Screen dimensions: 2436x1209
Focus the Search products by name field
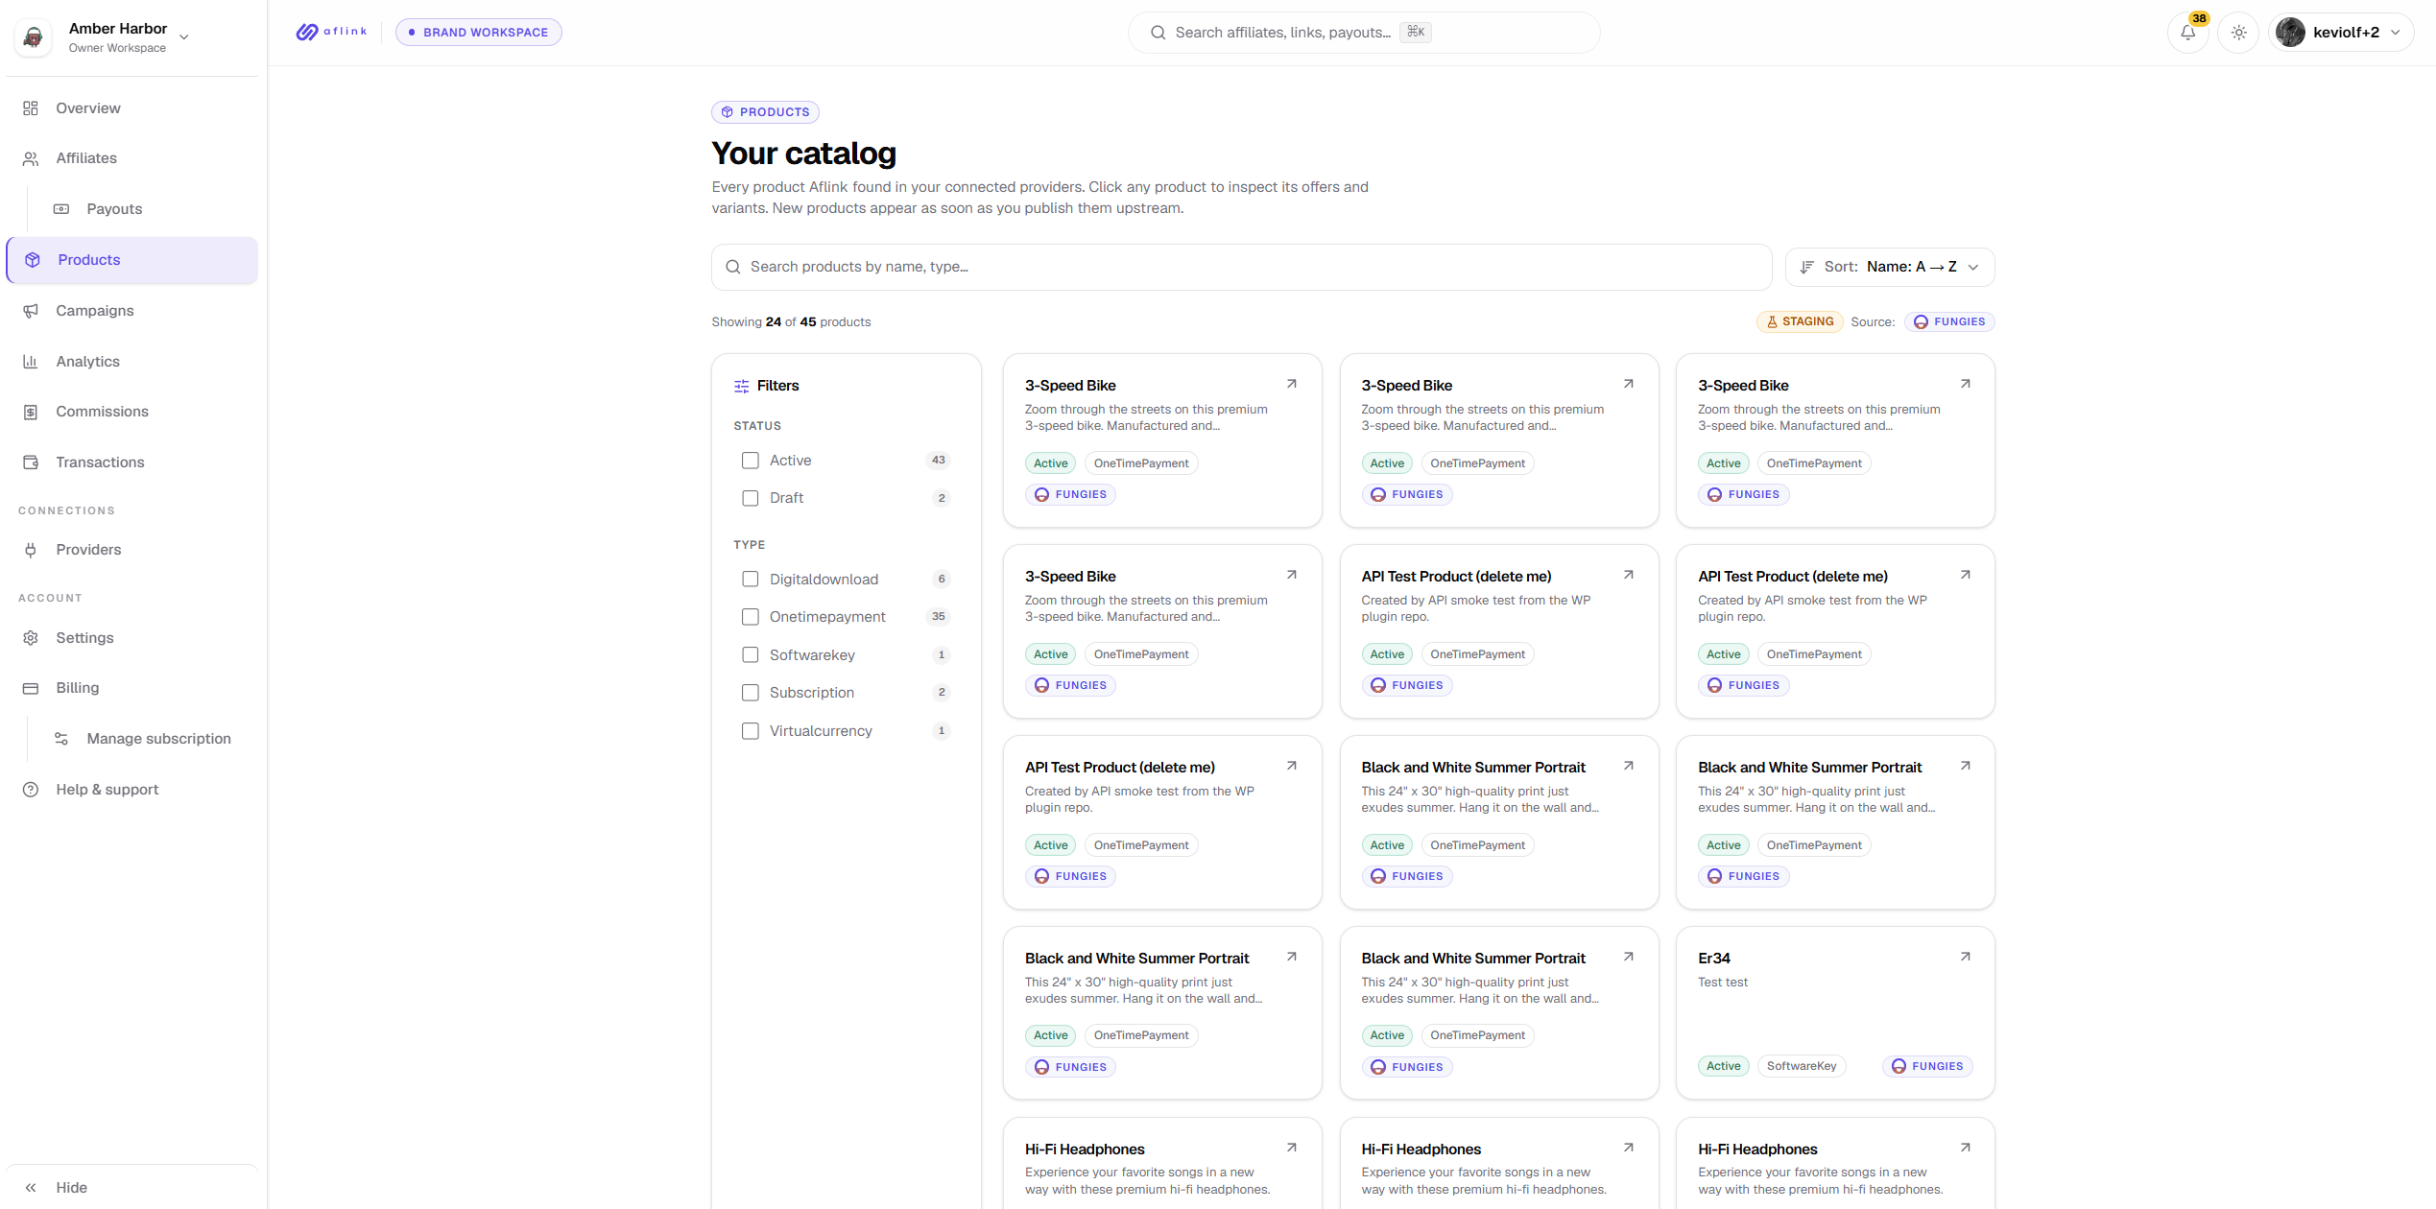[x=1241, y=267]
